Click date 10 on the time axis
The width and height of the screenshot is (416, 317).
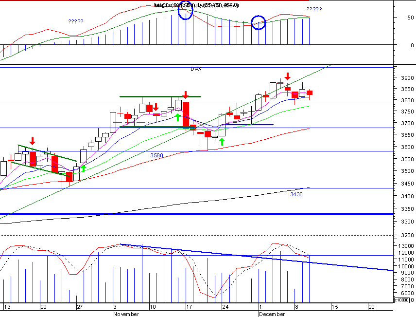(x=153, y=307)
